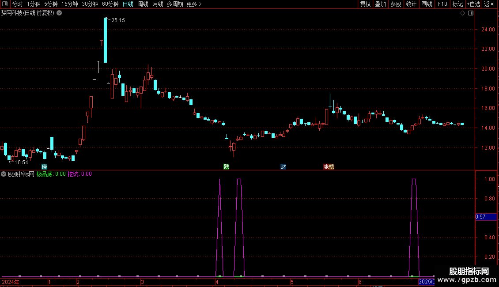This screenshot has width=499, height=287.
Task: Click the 16.00 price axis label
Action: coord(488,108)
